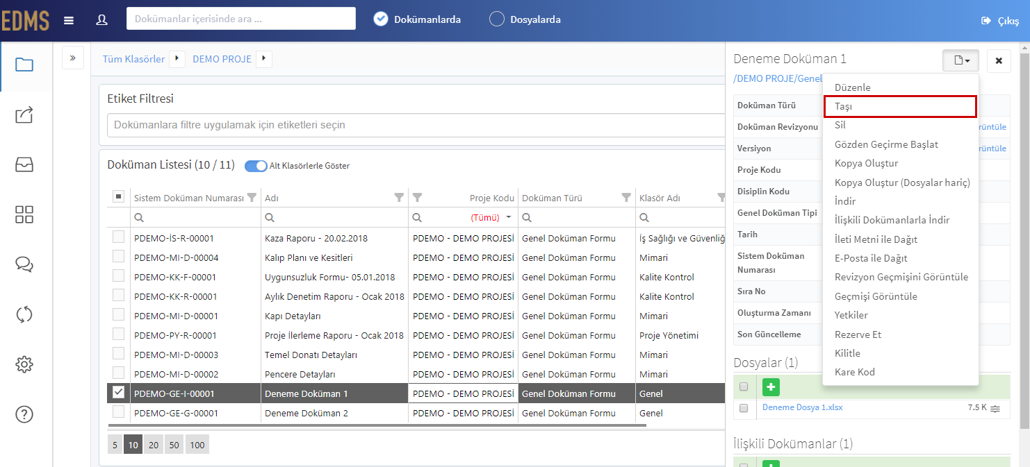The image size is (1030, 467).
Task: Open the circular sync arrows icon
Action: pos(24,314)
